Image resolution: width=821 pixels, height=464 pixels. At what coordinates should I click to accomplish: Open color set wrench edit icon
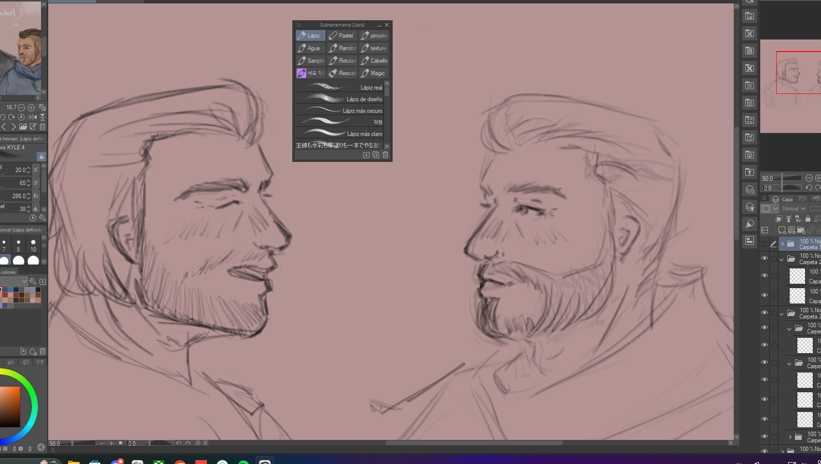point(33,281)
